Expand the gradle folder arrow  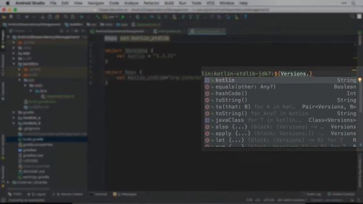(x=14, y=112)
